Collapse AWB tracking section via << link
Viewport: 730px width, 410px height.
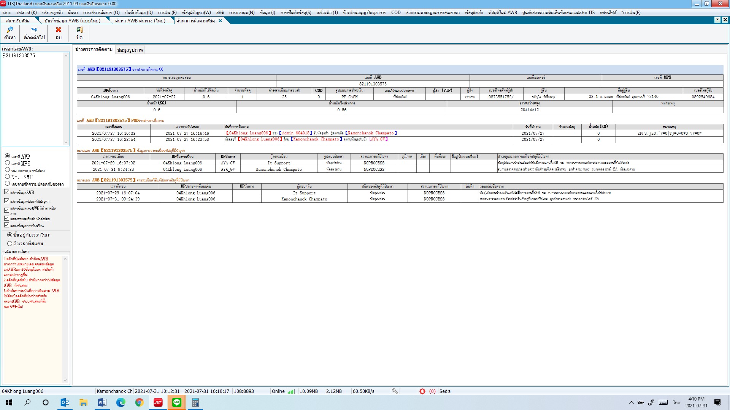click(x=161, y=69)
